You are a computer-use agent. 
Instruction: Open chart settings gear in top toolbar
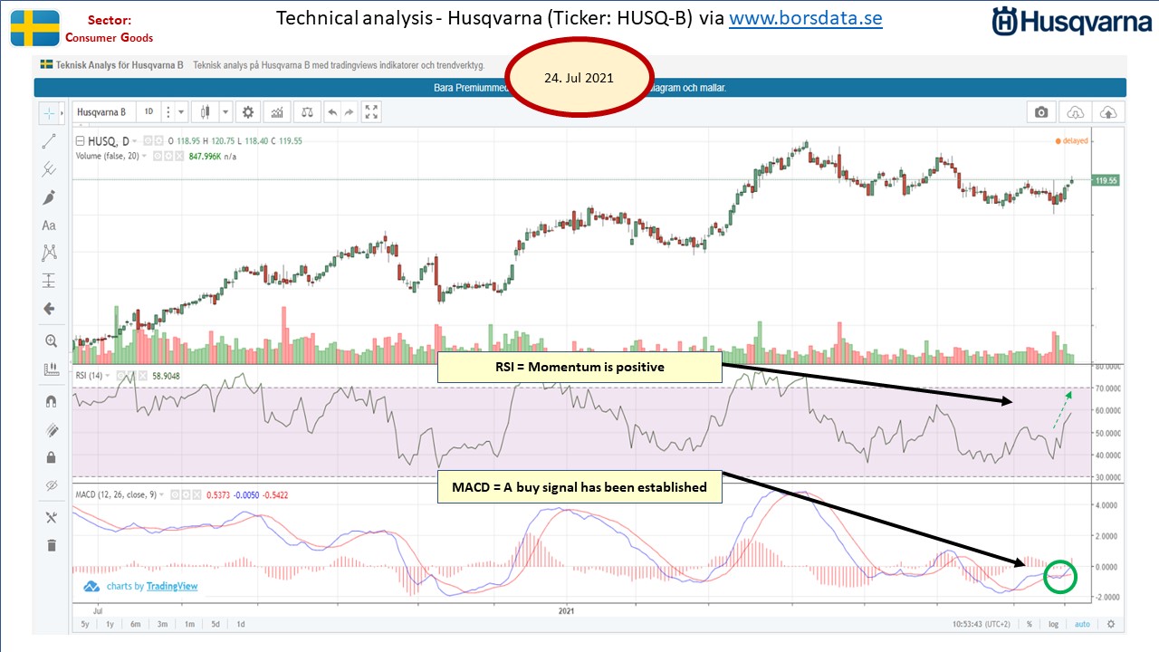click(248, 112)
